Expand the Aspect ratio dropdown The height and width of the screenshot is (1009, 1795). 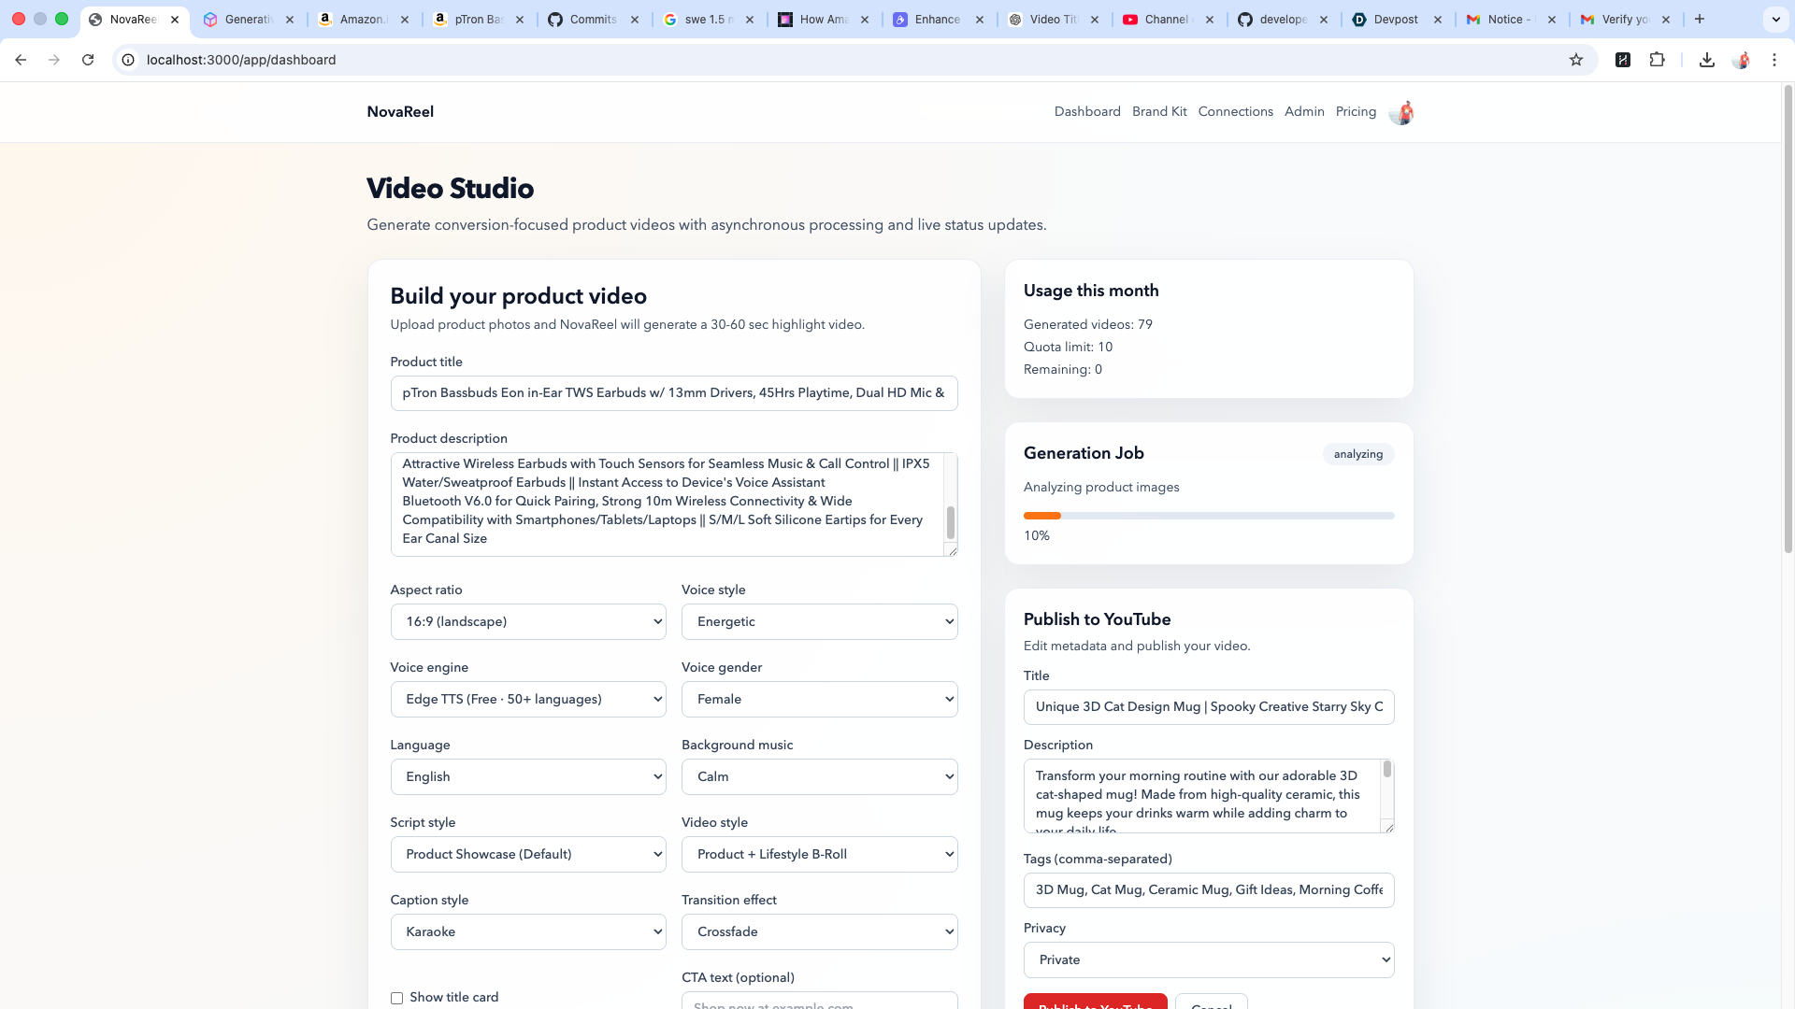click(x=528, y=621)
